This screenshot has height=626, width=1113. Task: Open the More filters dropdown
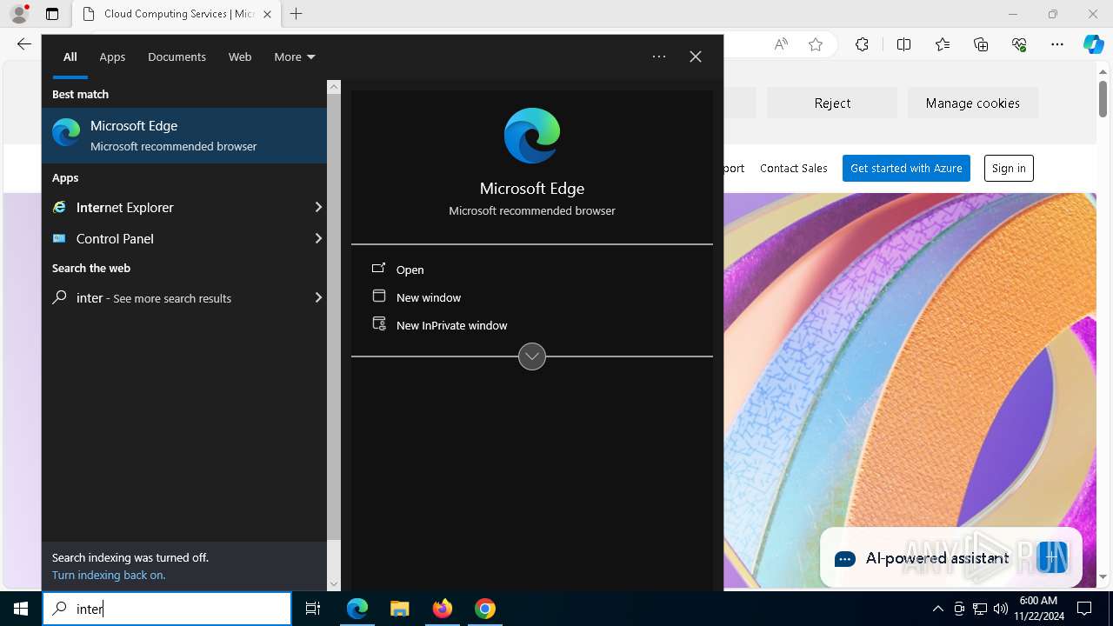(295, 57)
